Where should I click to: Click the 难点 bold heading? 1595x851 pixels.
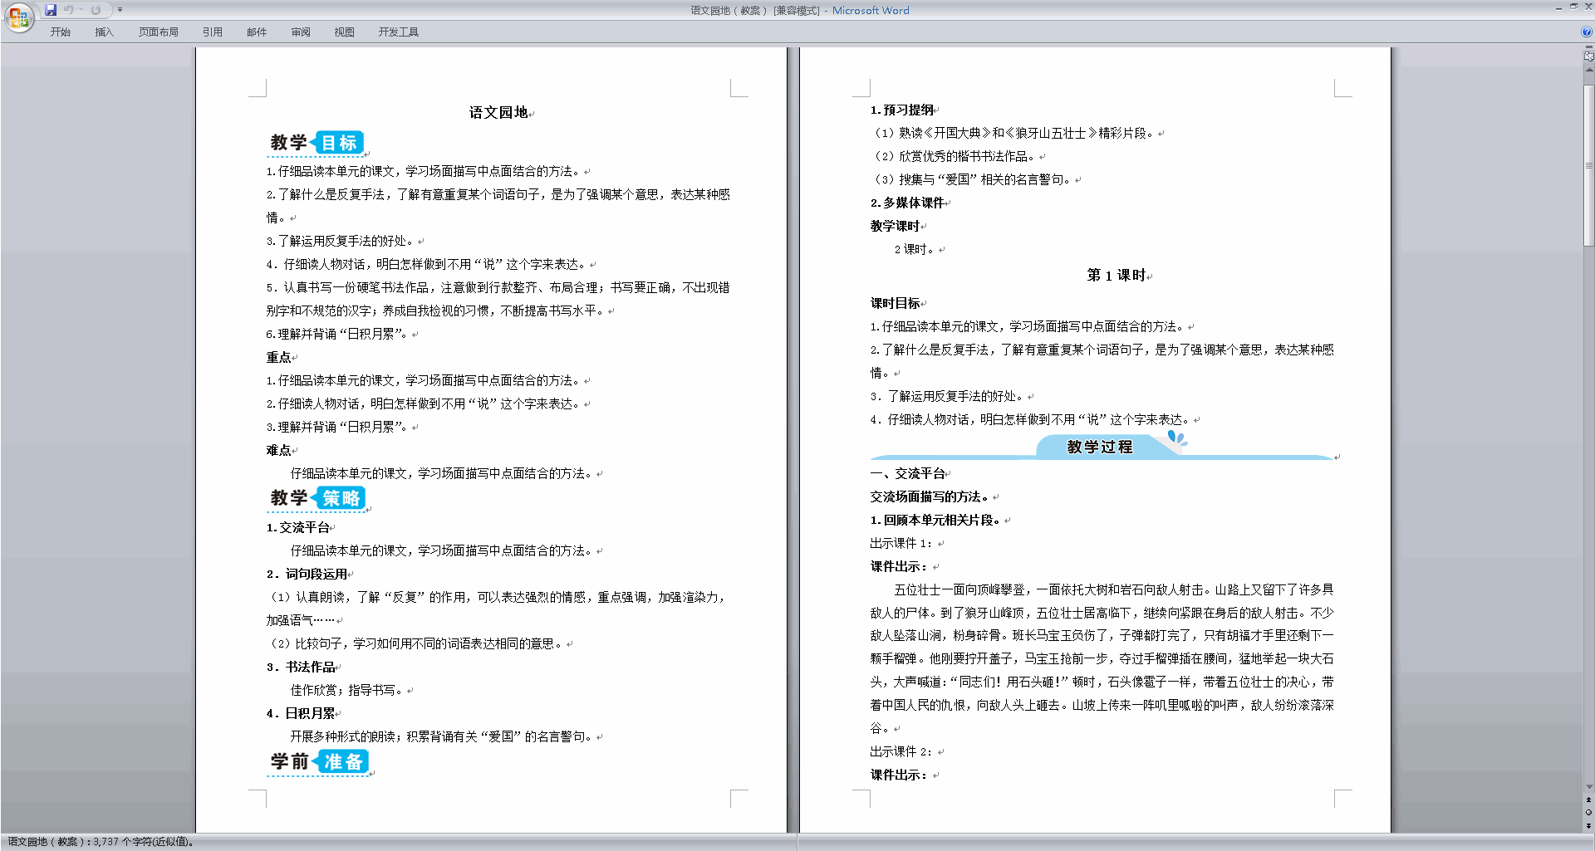(x=278, y=450)
